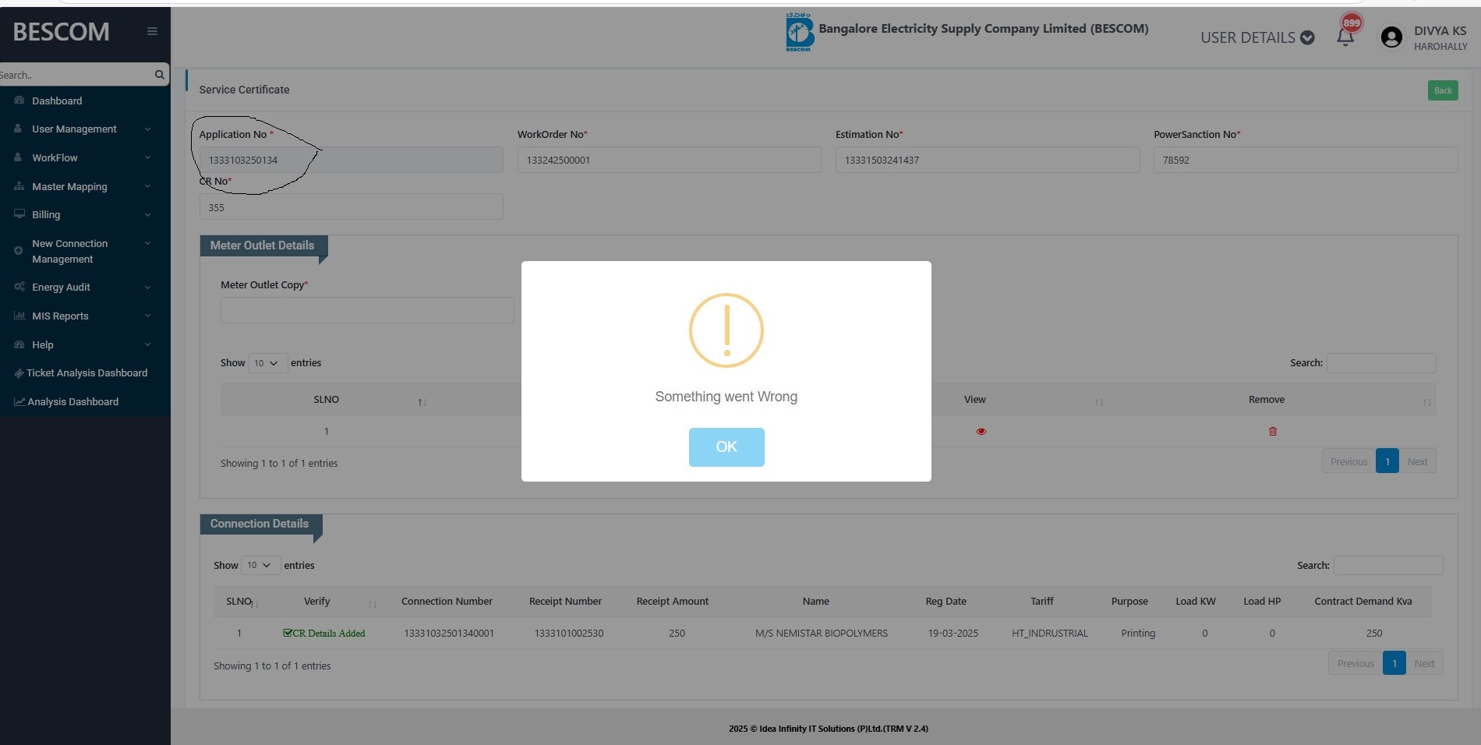Image resolution: width=1481 pixels, height=745 pixels.
Task: Click the BESCOM logo in header
Action: tap(799, 32)
